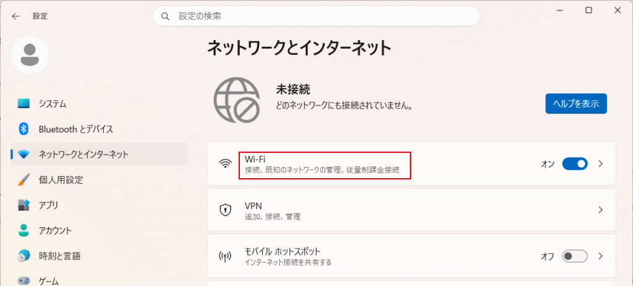
Task: Enable the mobile hotspot toggle
Action: click(x=574, y=256)
